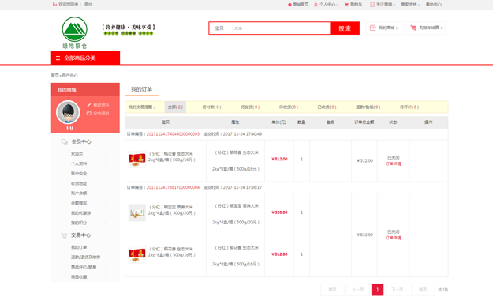Open 订单详情 link of the first order
493x308 pixels.
(394, 163)
